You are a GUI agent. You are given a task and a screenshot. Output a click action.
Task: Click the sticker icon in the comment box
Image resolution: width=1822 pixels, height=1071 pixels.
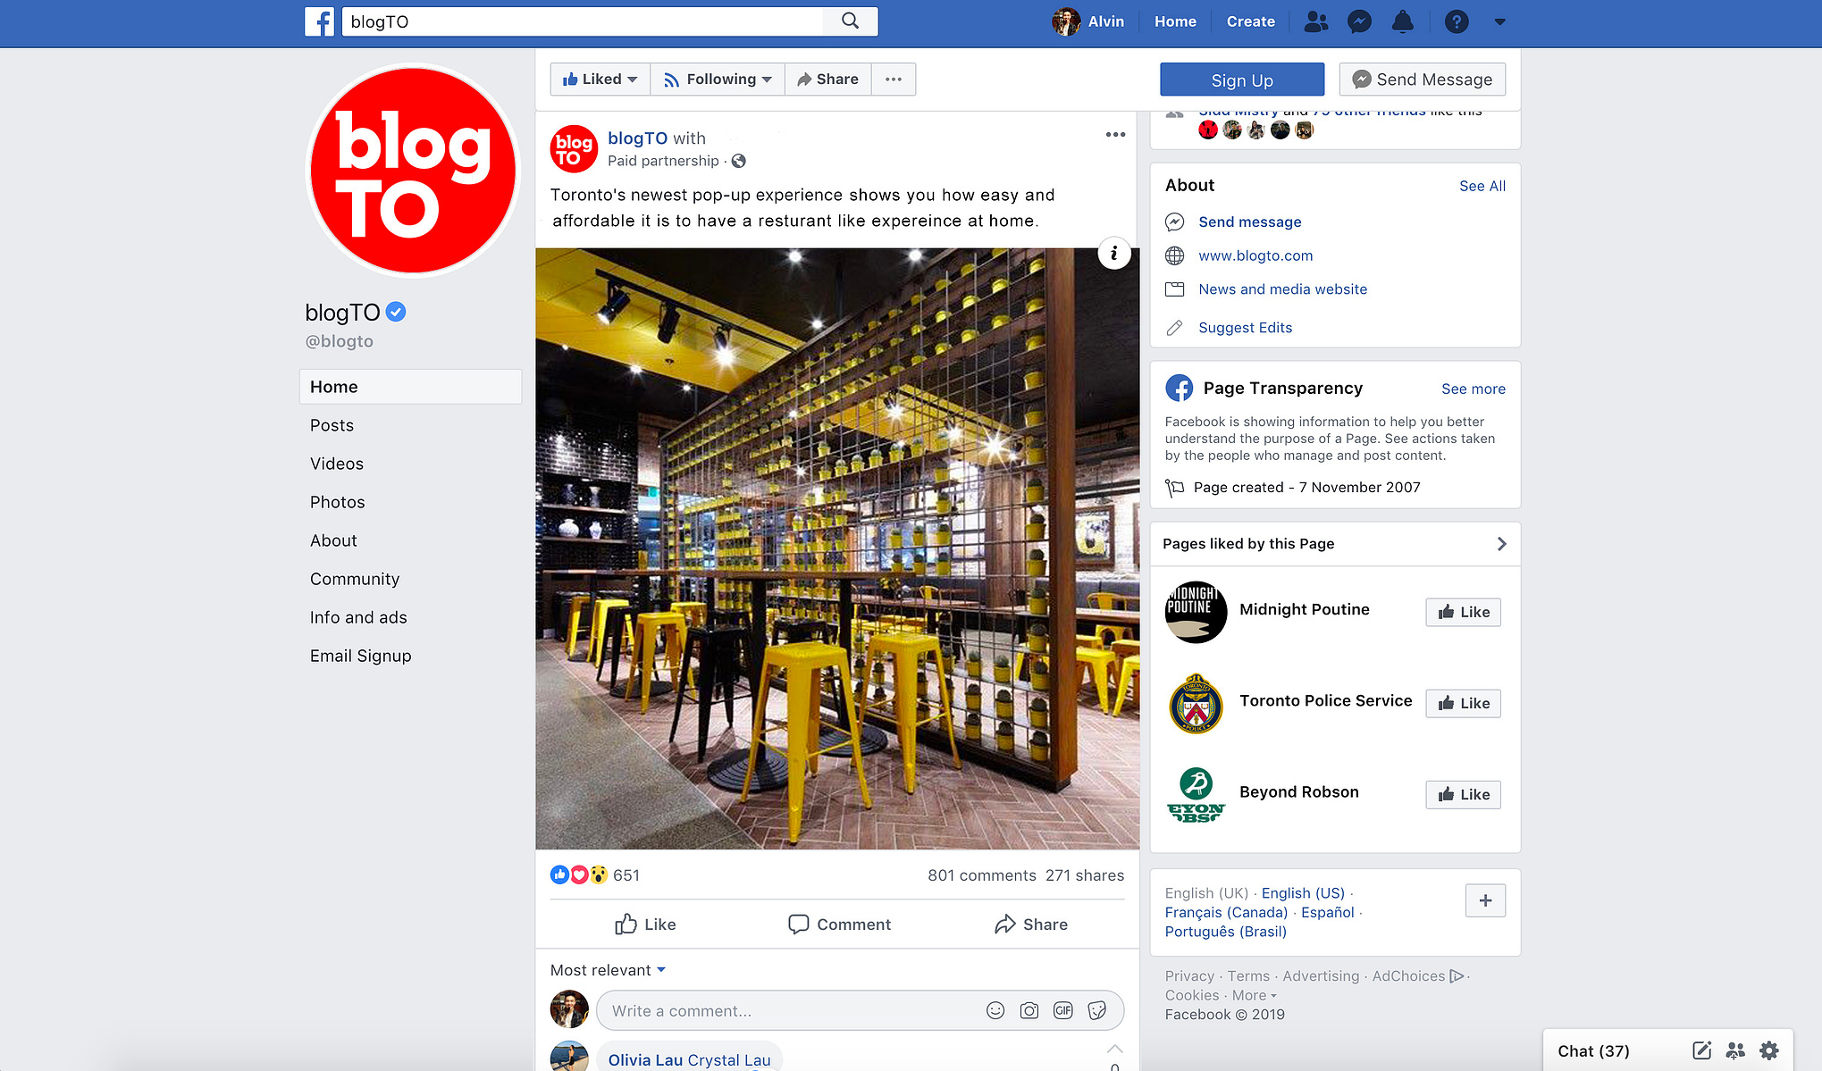(x=1097, y=1010)
